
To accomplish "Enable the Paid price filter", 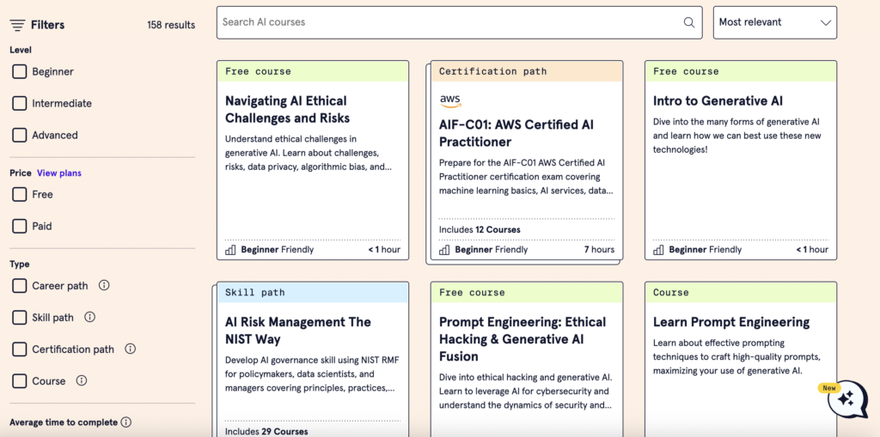I will (x=20, y=226).
